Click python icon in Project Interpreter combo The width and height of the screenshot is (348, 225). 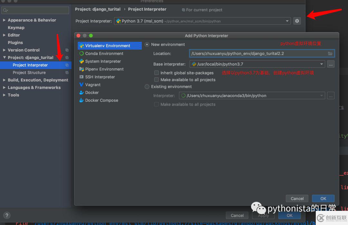119,21
